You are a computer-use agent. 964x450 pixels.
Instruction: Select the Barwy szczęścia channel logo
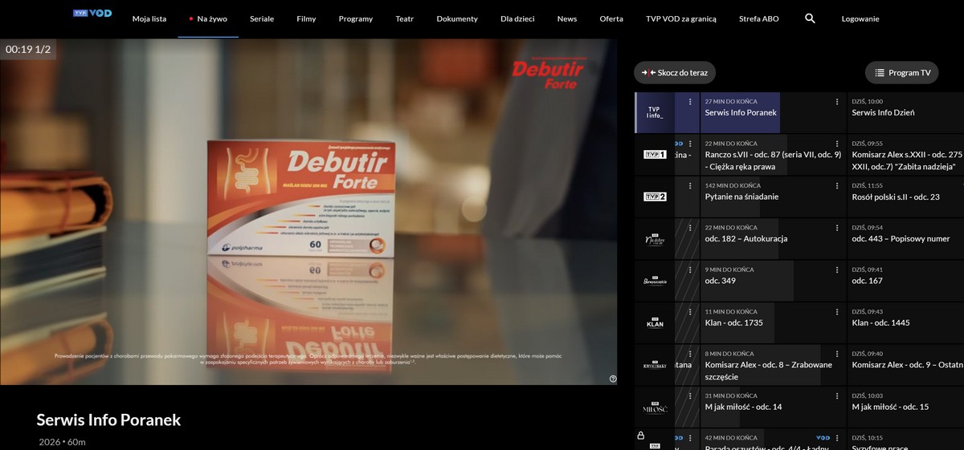[655, 281]
